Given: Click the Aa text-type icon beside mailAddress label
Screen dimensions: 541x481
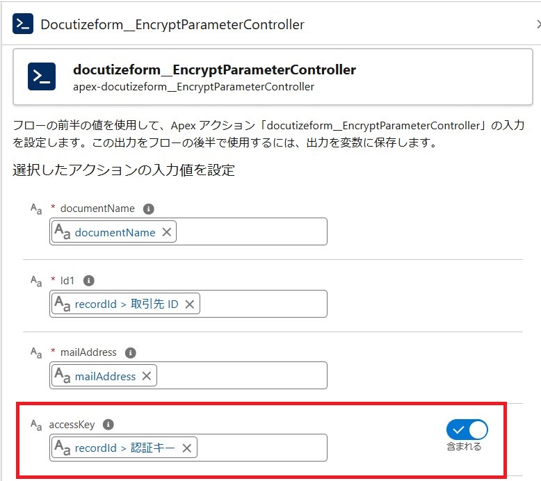Looking at the screenshot, I should pos(36,352).
